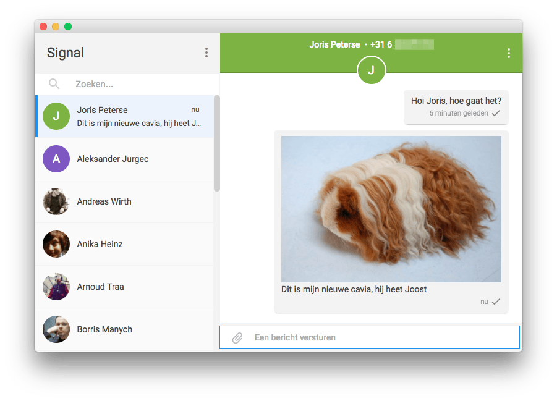Select the highlighted Joris Peterse conversation
Image resolution: width=557 pixels, height=401 pixels.
tap(124, 116)
